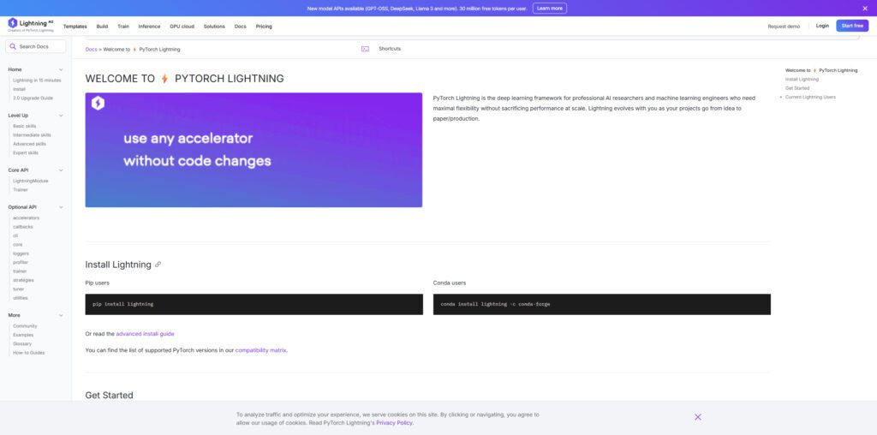This screenshot has width=877, height=435.
Task: Click the Lightning logo inside the purple banner
Action: [98, 104]
